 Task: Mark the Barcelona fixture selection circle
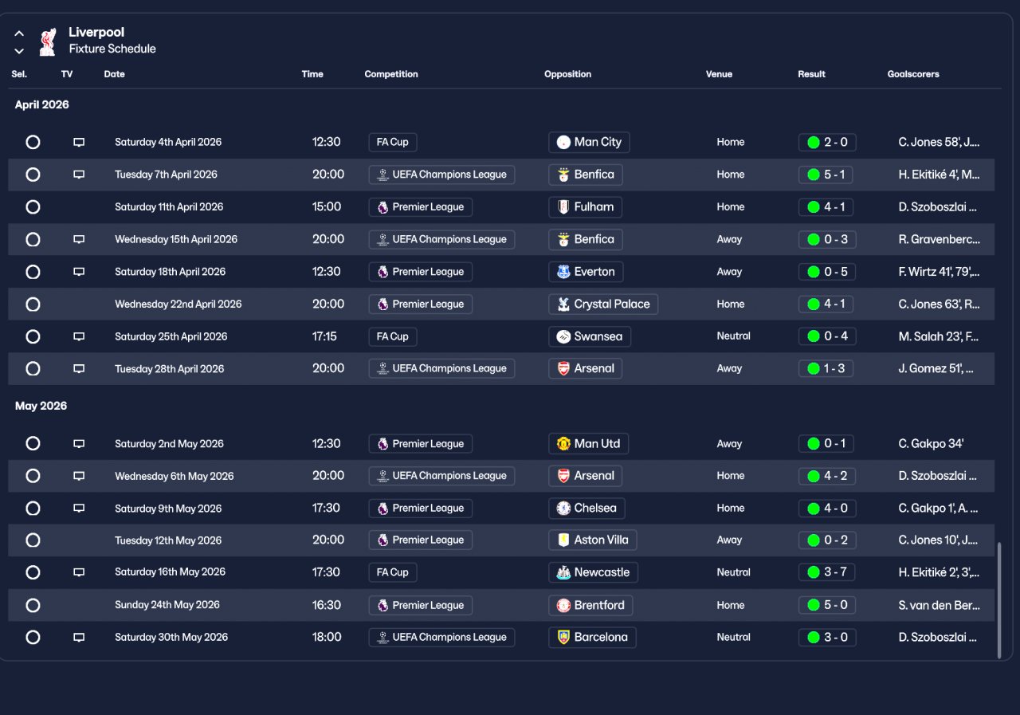pyautogui.click(x=33, y=638)
